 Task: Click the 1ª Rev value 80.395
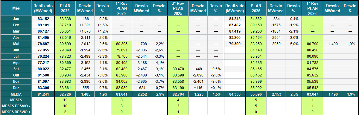tap(121, 44)
